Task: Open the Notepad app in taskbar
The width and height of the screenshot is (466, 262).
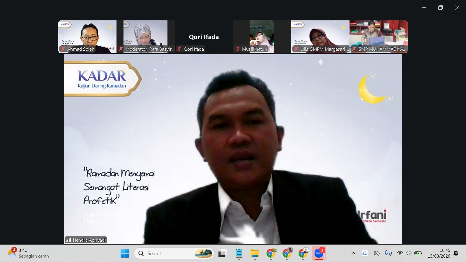Action: coord(239,254)
